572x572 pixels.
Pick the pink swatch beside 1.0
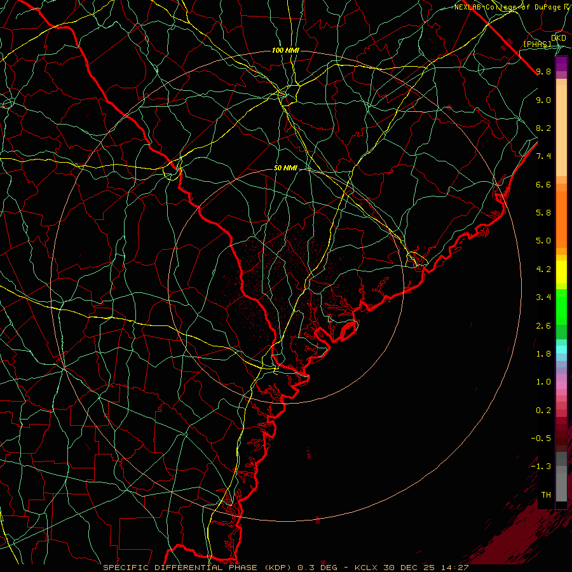pos(561,385)
